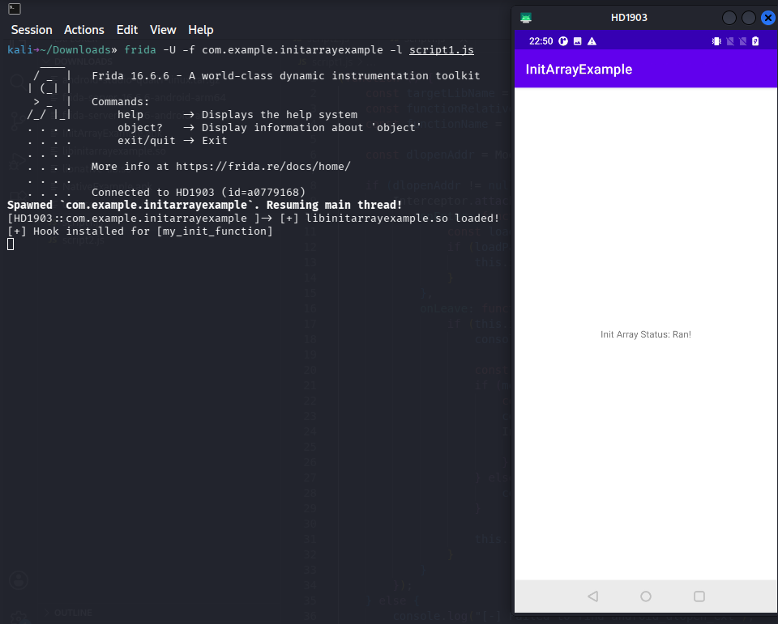Tap the InitArrayExample app bar title
Screen dimensions: 778x624
click(579, 70)
